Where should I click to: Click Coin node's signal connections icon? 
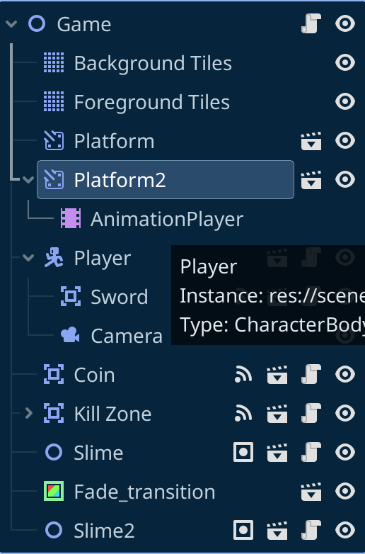243,375
